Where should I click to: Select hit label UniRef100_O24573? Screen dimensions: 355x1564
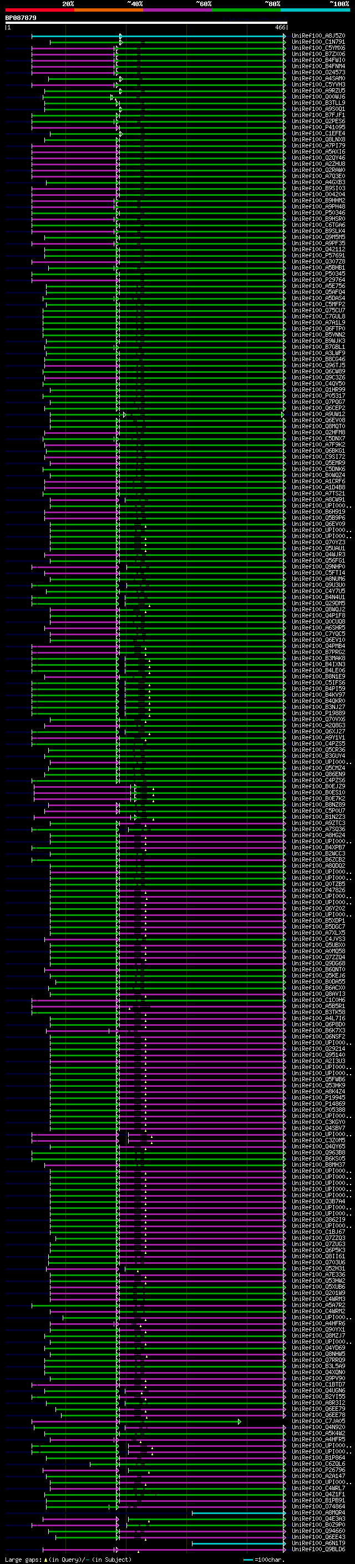click(x=318, y=72)
